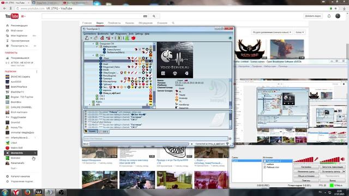Mute OBS desktop speaker icon

pos(343,159)
